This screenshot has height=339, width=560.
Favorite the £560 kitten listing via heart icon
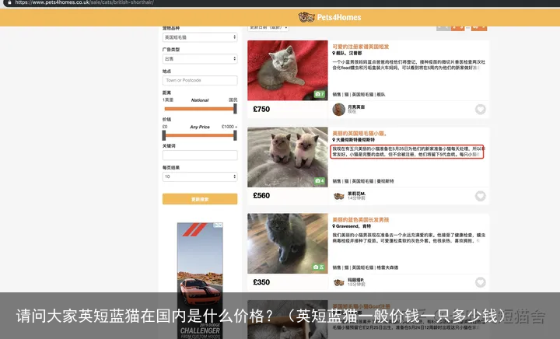pyautogui.click(x=480, y=196)
